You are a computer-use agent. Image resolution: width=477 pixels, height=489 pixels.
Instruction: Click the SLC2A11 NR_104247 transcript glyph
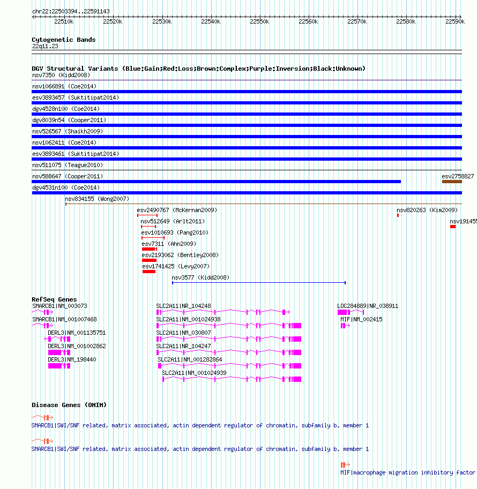click(229, 352)
